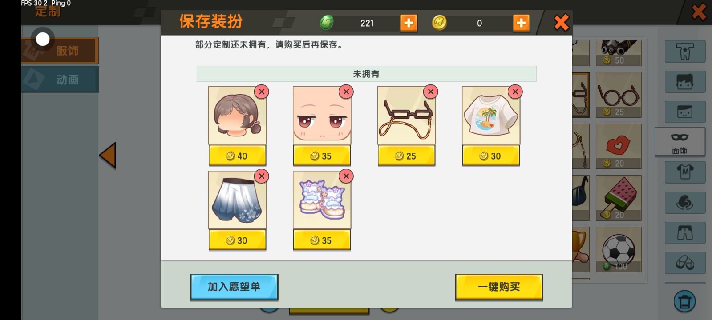Go back with the orange left arrow
Viewport: 712px width, 320px height.
(x=108, y=156)
